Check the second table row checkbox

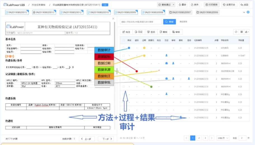tap(123, 56)
